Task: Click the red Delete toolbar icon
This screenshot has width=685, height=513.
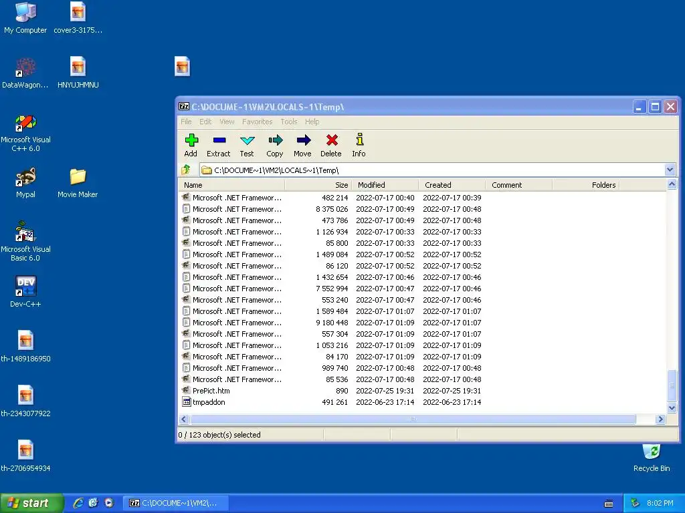Action: [x=331, y=145]
